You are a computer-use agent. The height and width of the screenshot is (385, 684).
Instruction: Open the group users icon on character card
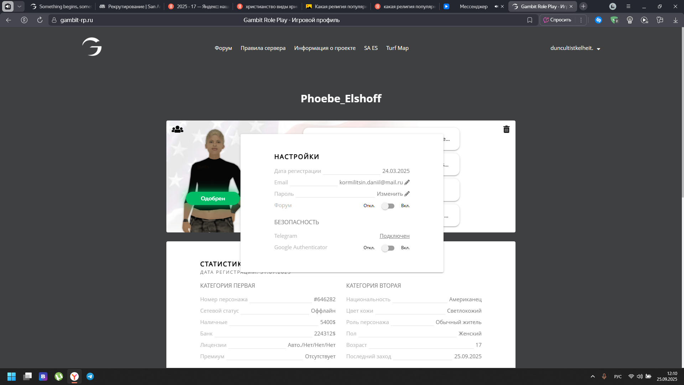click(177, 129)
